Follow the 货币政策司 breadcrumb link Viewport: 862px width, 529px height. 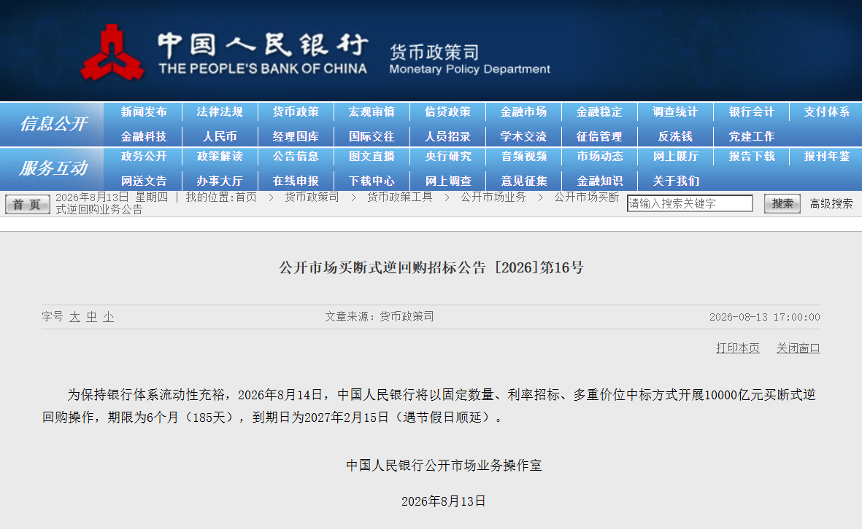click(312, 197)
